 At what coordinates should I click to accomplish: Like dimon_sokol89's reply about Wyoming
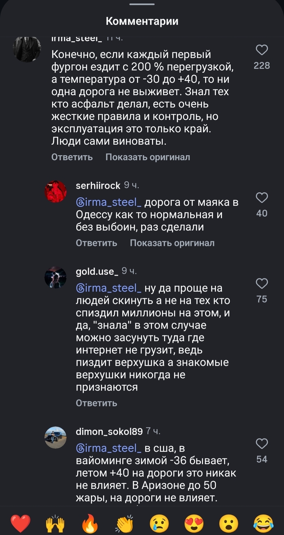tap(262, 444)
